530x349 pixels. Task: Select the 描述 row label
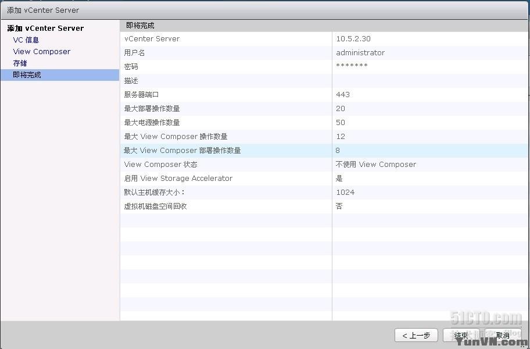[x=131, y=80]
